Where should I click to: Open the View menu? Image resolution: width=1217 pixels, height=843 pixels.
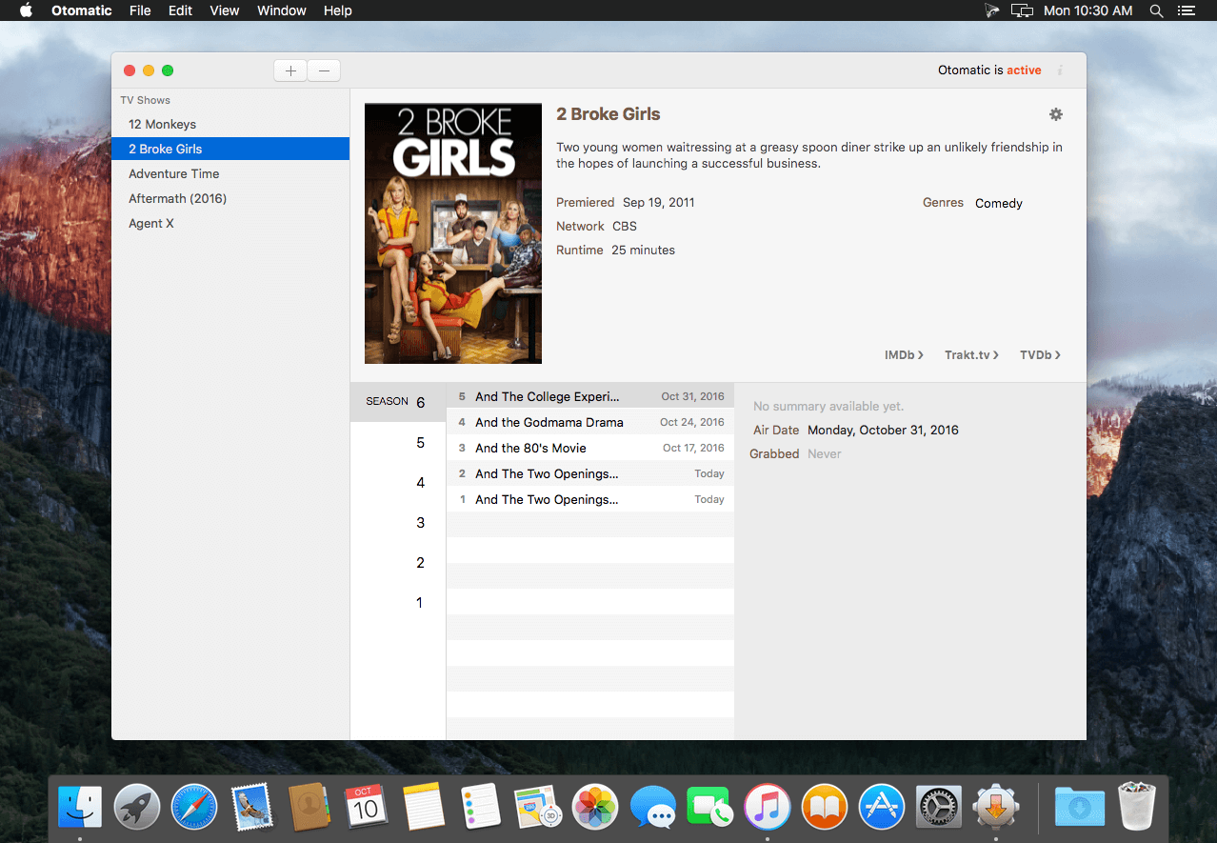[x=225, y=10]
